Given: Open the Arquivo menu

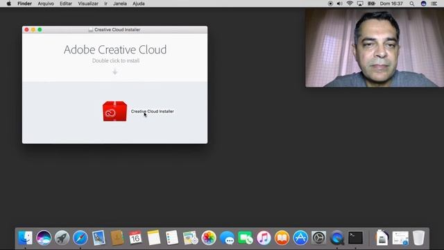Looking at the screenshot, I should (x=46, y=3).
